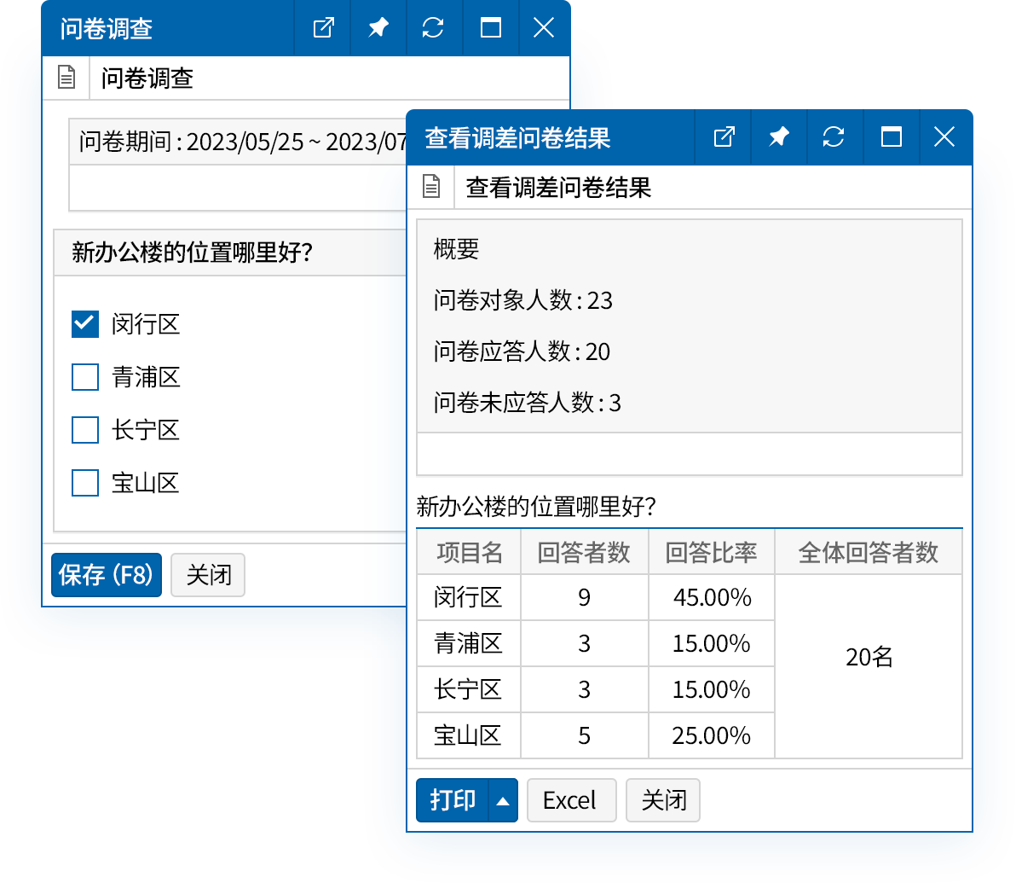
Task: Refresh the 问卷调查 window
Action: (x=434, y=28)
